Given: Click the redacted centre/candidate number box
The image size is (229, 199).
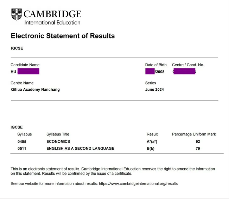Looking at the screenshot, I should (x=184, y=72).
